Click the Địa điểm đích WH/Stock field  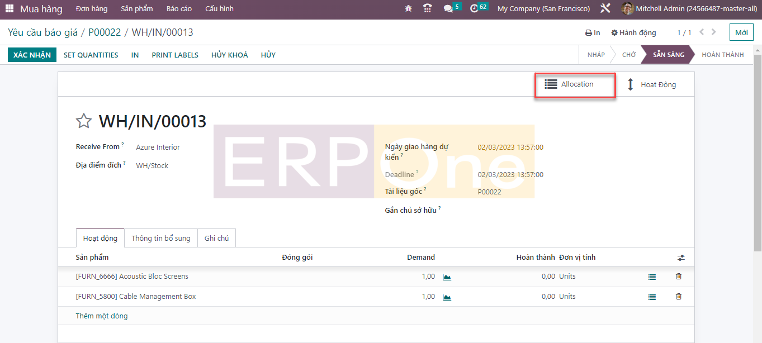(x=152, y=166)
